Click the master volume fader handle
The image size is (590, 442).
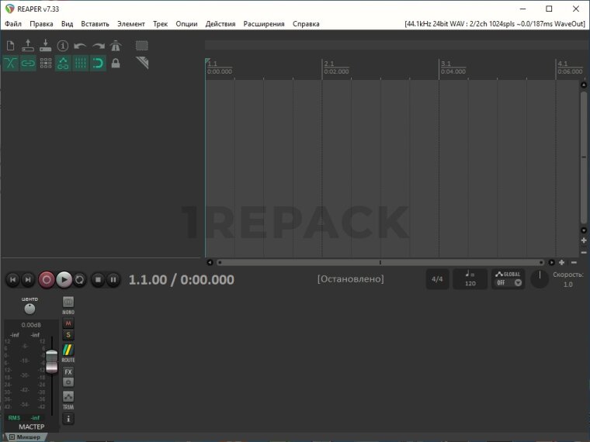point(51,361)
